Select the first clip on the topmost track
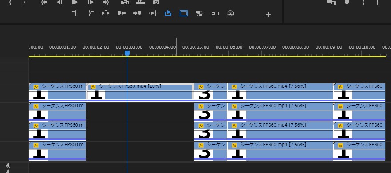This screenshot has width=391, height=173. [x=57, y=92]
